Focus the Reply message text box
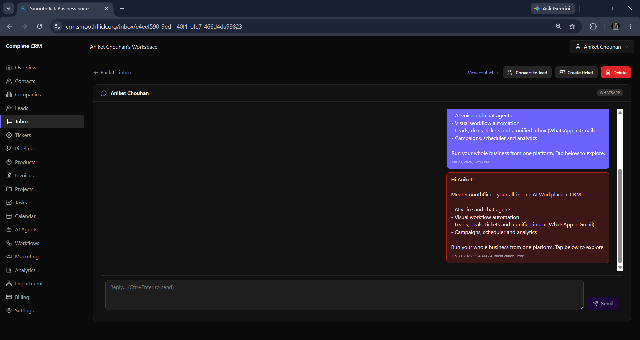Viewport: 640px width, 340px height. pyautogui.click(x=344, y=295)
